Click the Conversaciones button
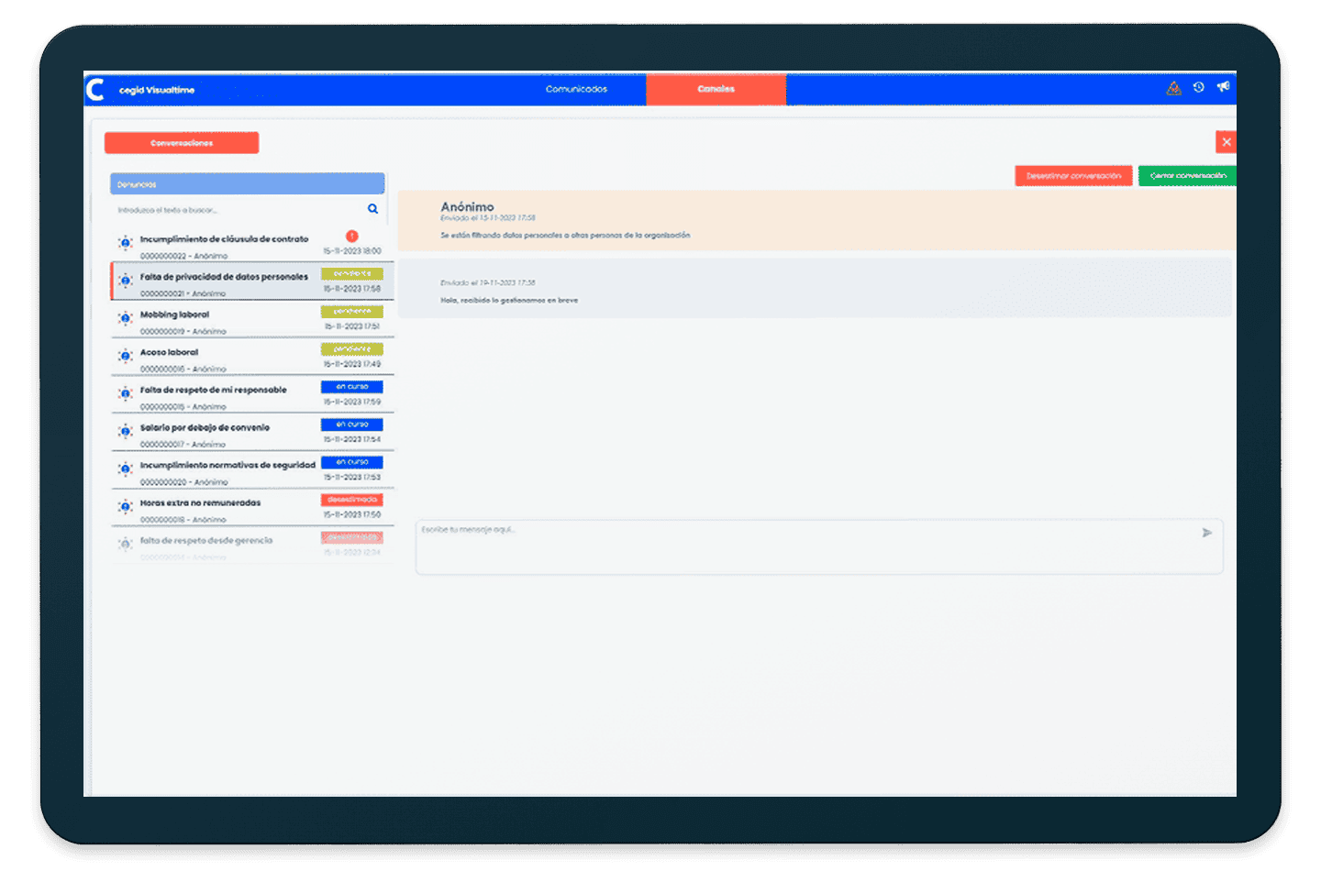Image resolution: width=1321 pixels, height=871 pixels. click(182, 143)
